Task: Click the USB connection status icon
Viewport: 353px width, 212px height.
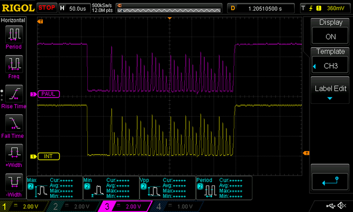Action: point(331,206)
